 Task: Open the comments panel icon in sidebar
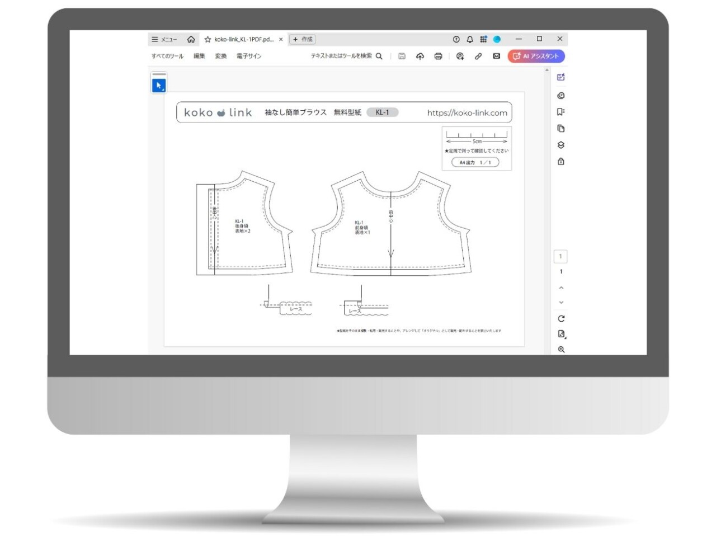pos(561,96)
